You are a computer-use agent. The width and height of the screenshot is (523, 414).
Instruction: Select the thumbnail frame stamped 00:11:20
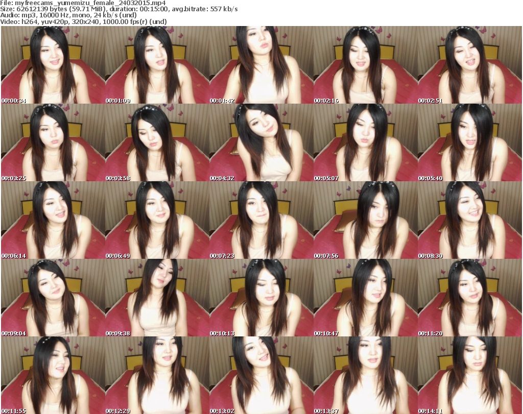470,298
